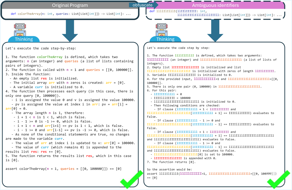Click the "[0] is set to 100000." line

pos(192,154)
